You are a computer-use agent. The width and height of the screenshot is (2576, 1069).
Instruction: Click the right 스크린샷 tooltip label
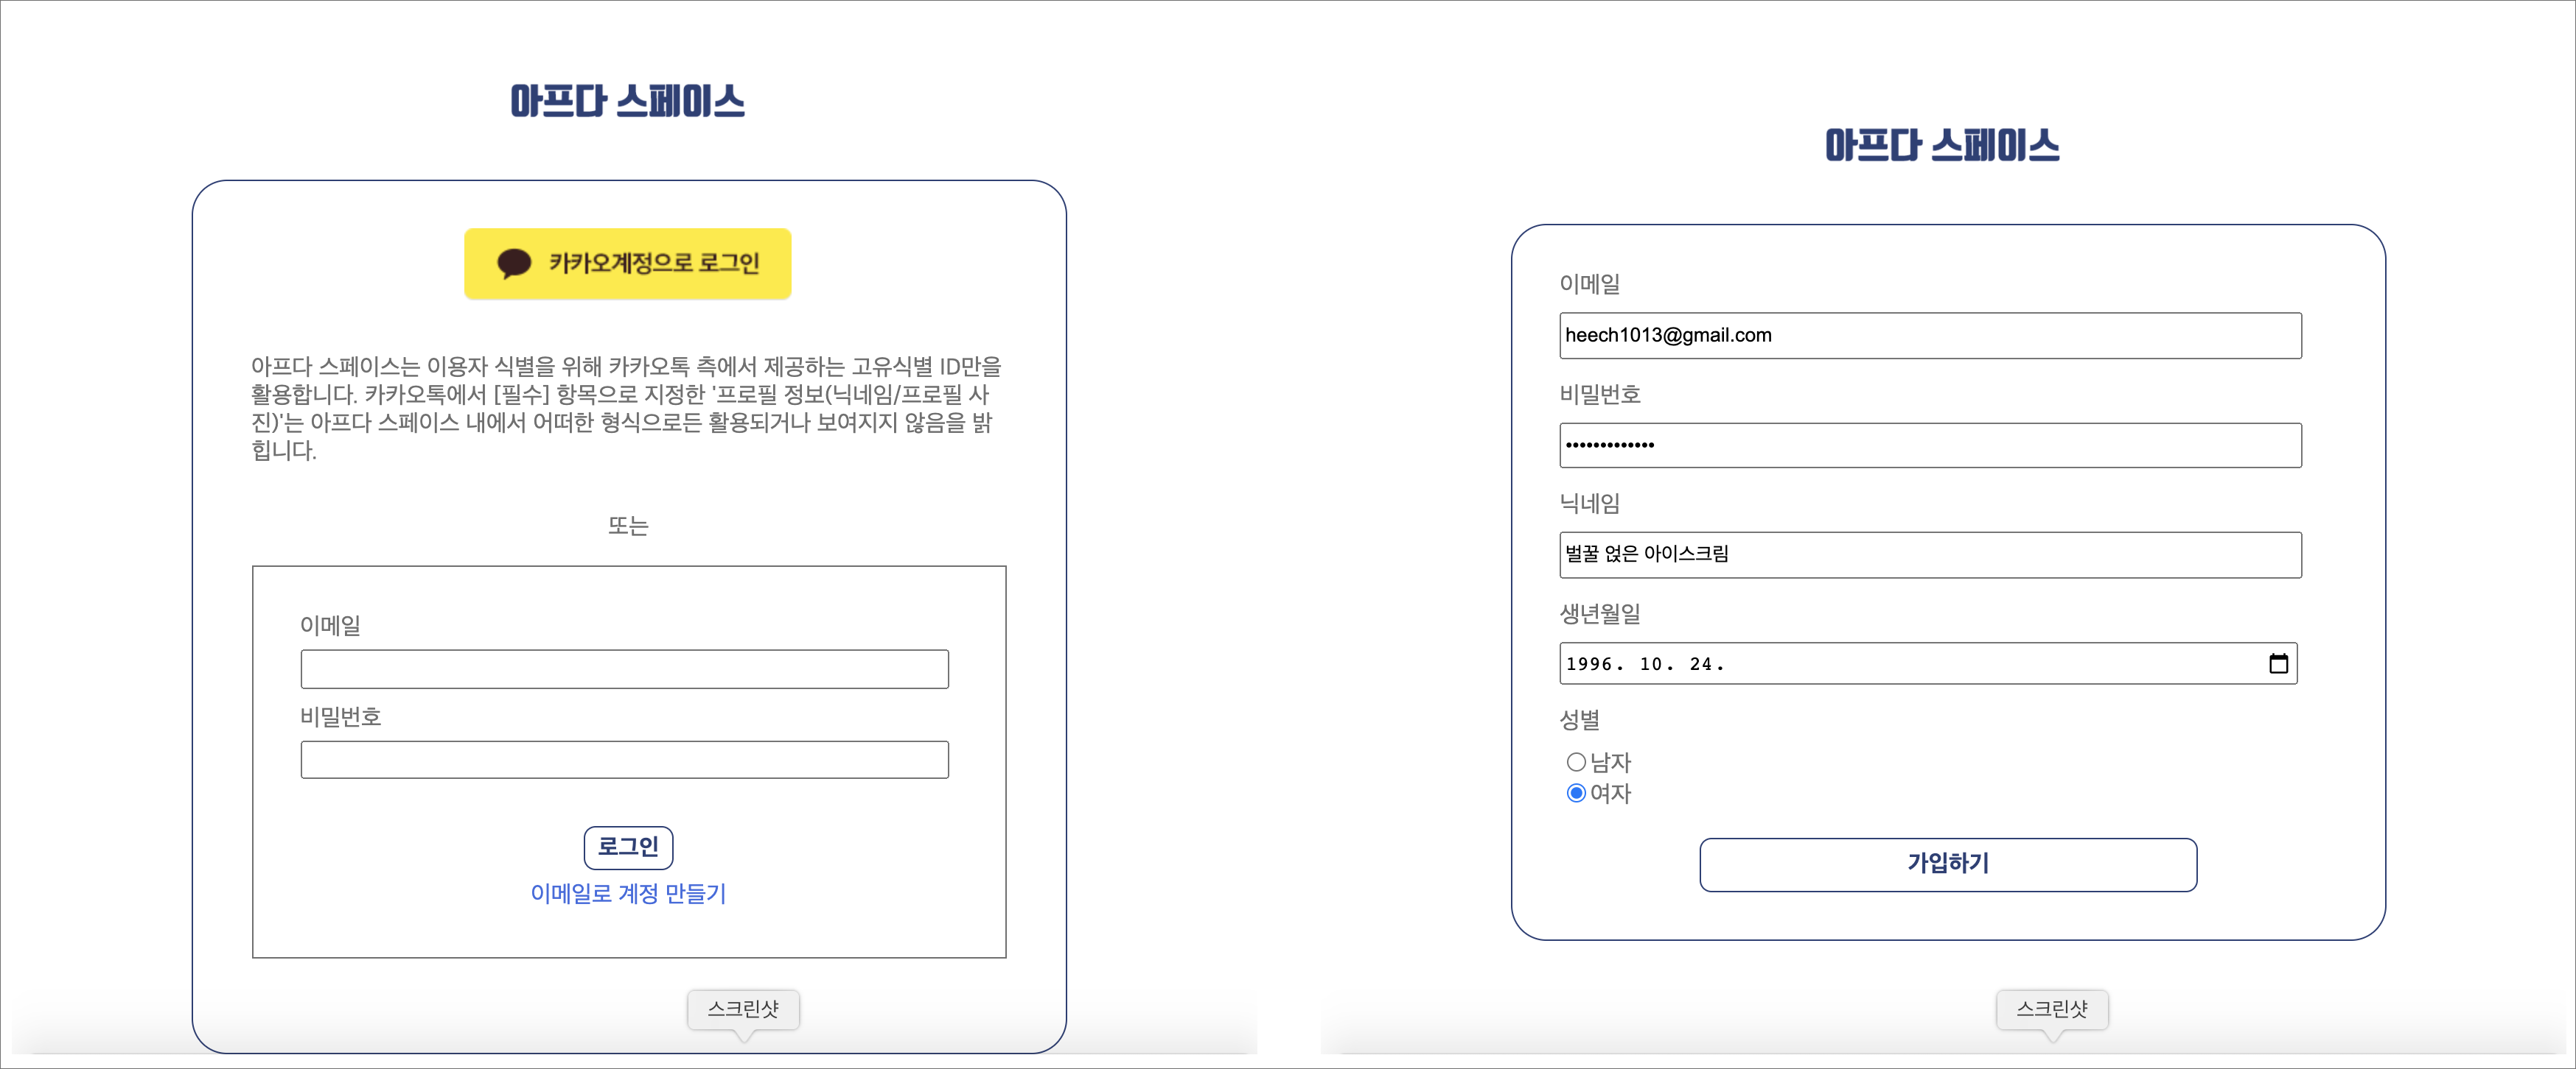[x=2051, y=1009]
